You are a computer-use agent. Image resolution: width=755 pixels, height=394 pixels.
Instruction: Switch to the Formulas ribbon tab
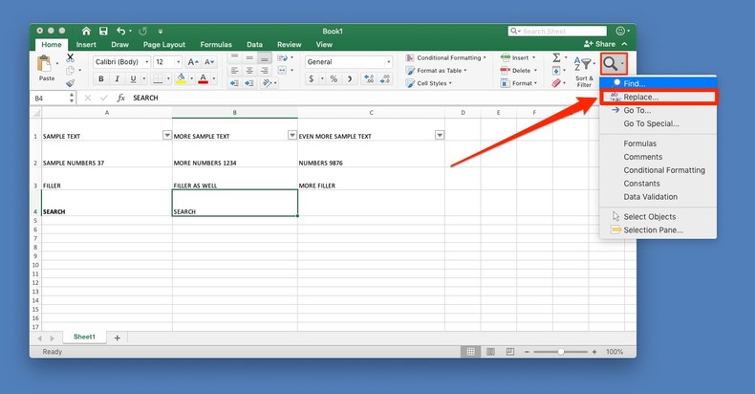click(215, 44)
